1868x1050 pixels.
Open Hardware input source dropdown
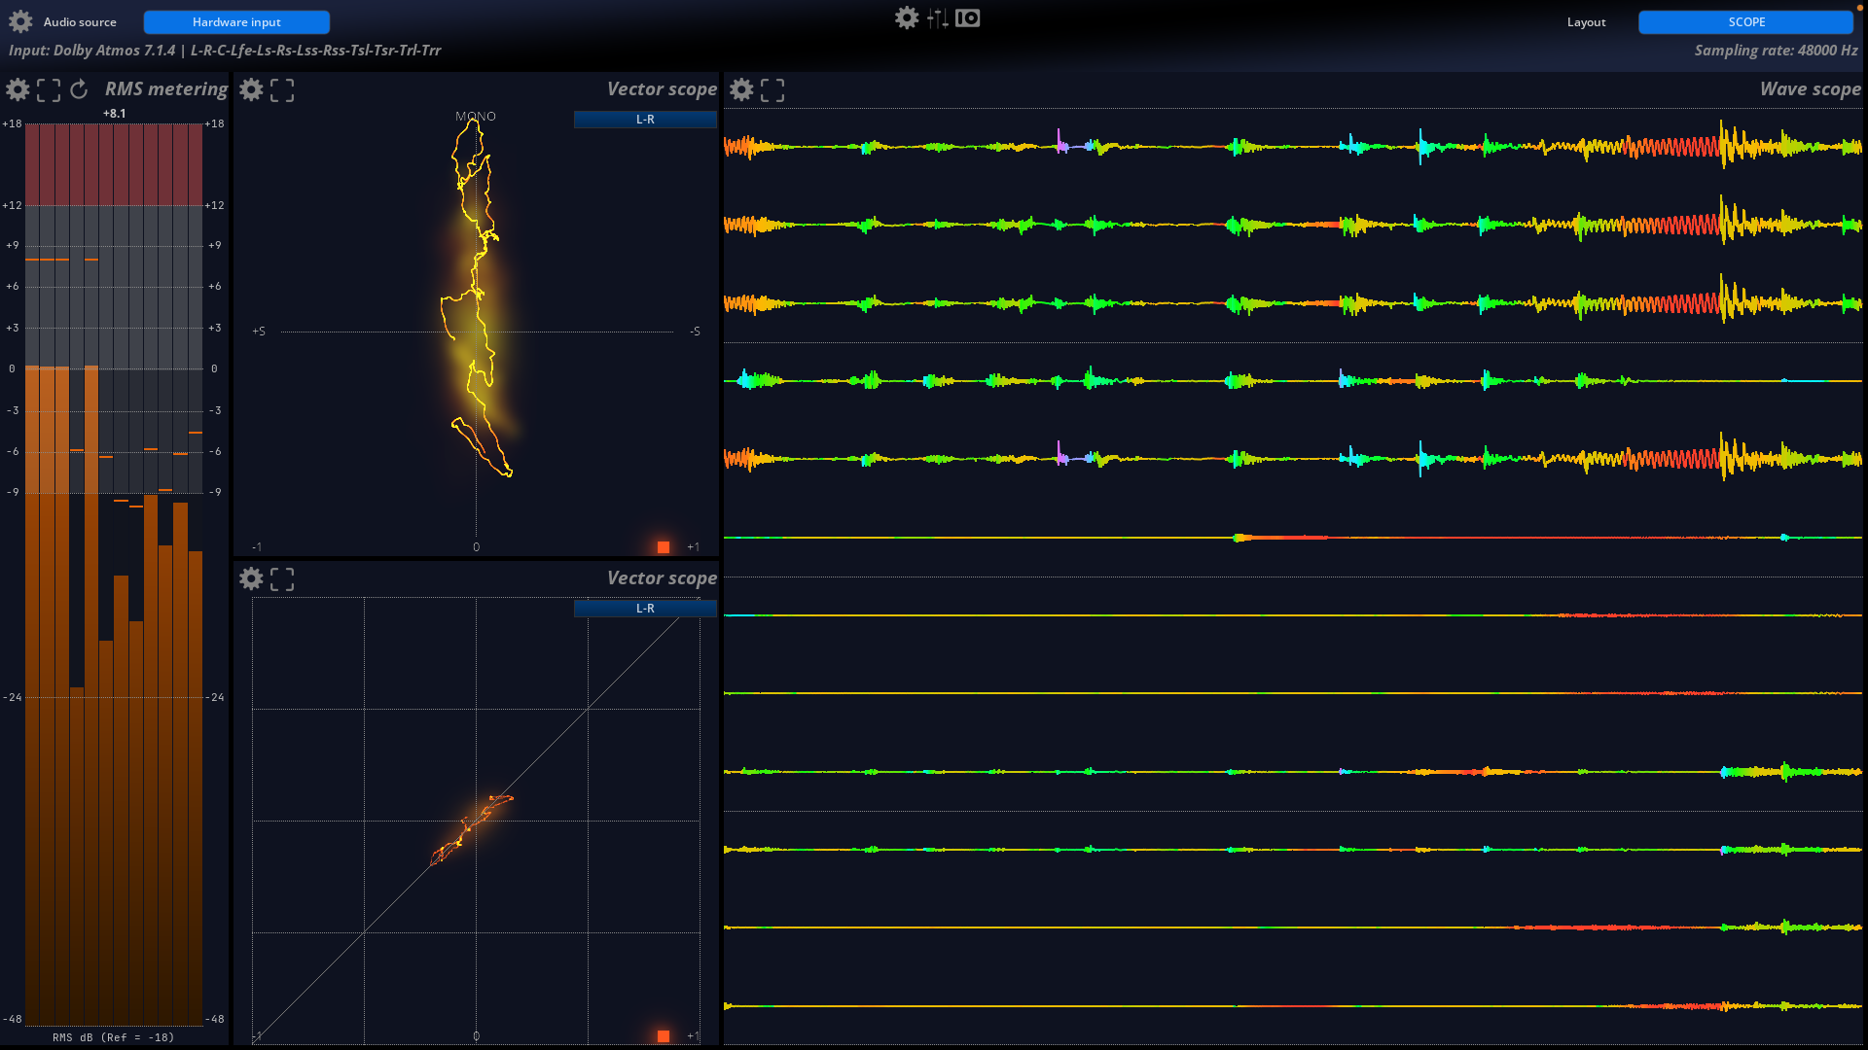pyautogui.click(x=236, y=21)
